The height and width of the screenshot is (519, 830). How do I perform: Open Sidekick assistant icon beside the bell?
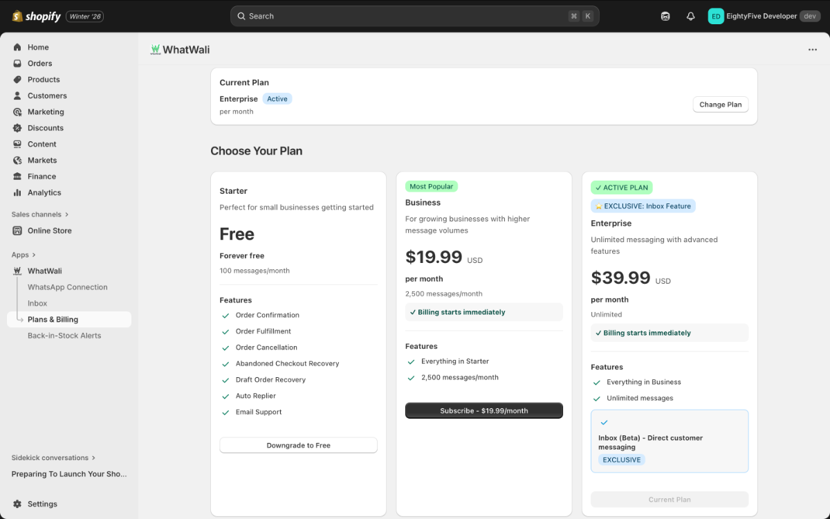coord(665,16)
